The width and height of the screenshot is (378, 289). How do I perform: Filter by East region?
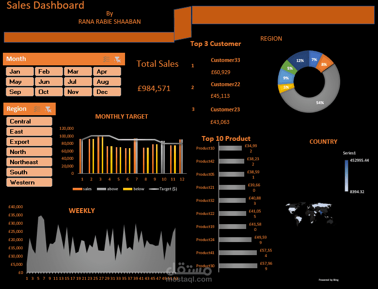coord(30,132)
